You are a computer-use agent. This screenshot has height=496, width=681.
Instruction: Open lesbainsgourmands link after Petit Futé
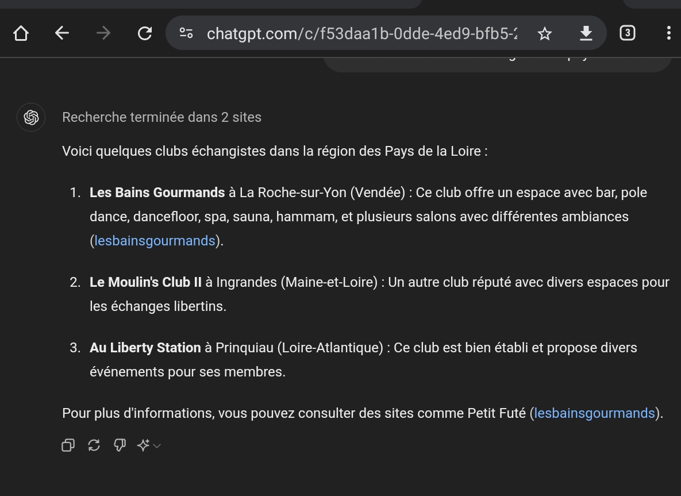click(594, 413)
